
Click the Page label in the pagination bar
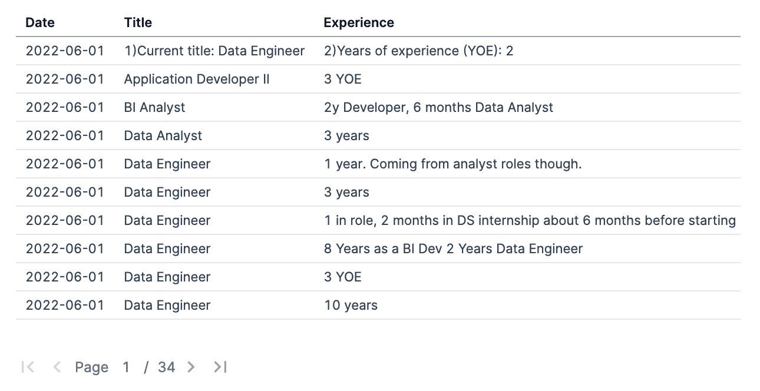pyautogui.click(x=91, y=367)
